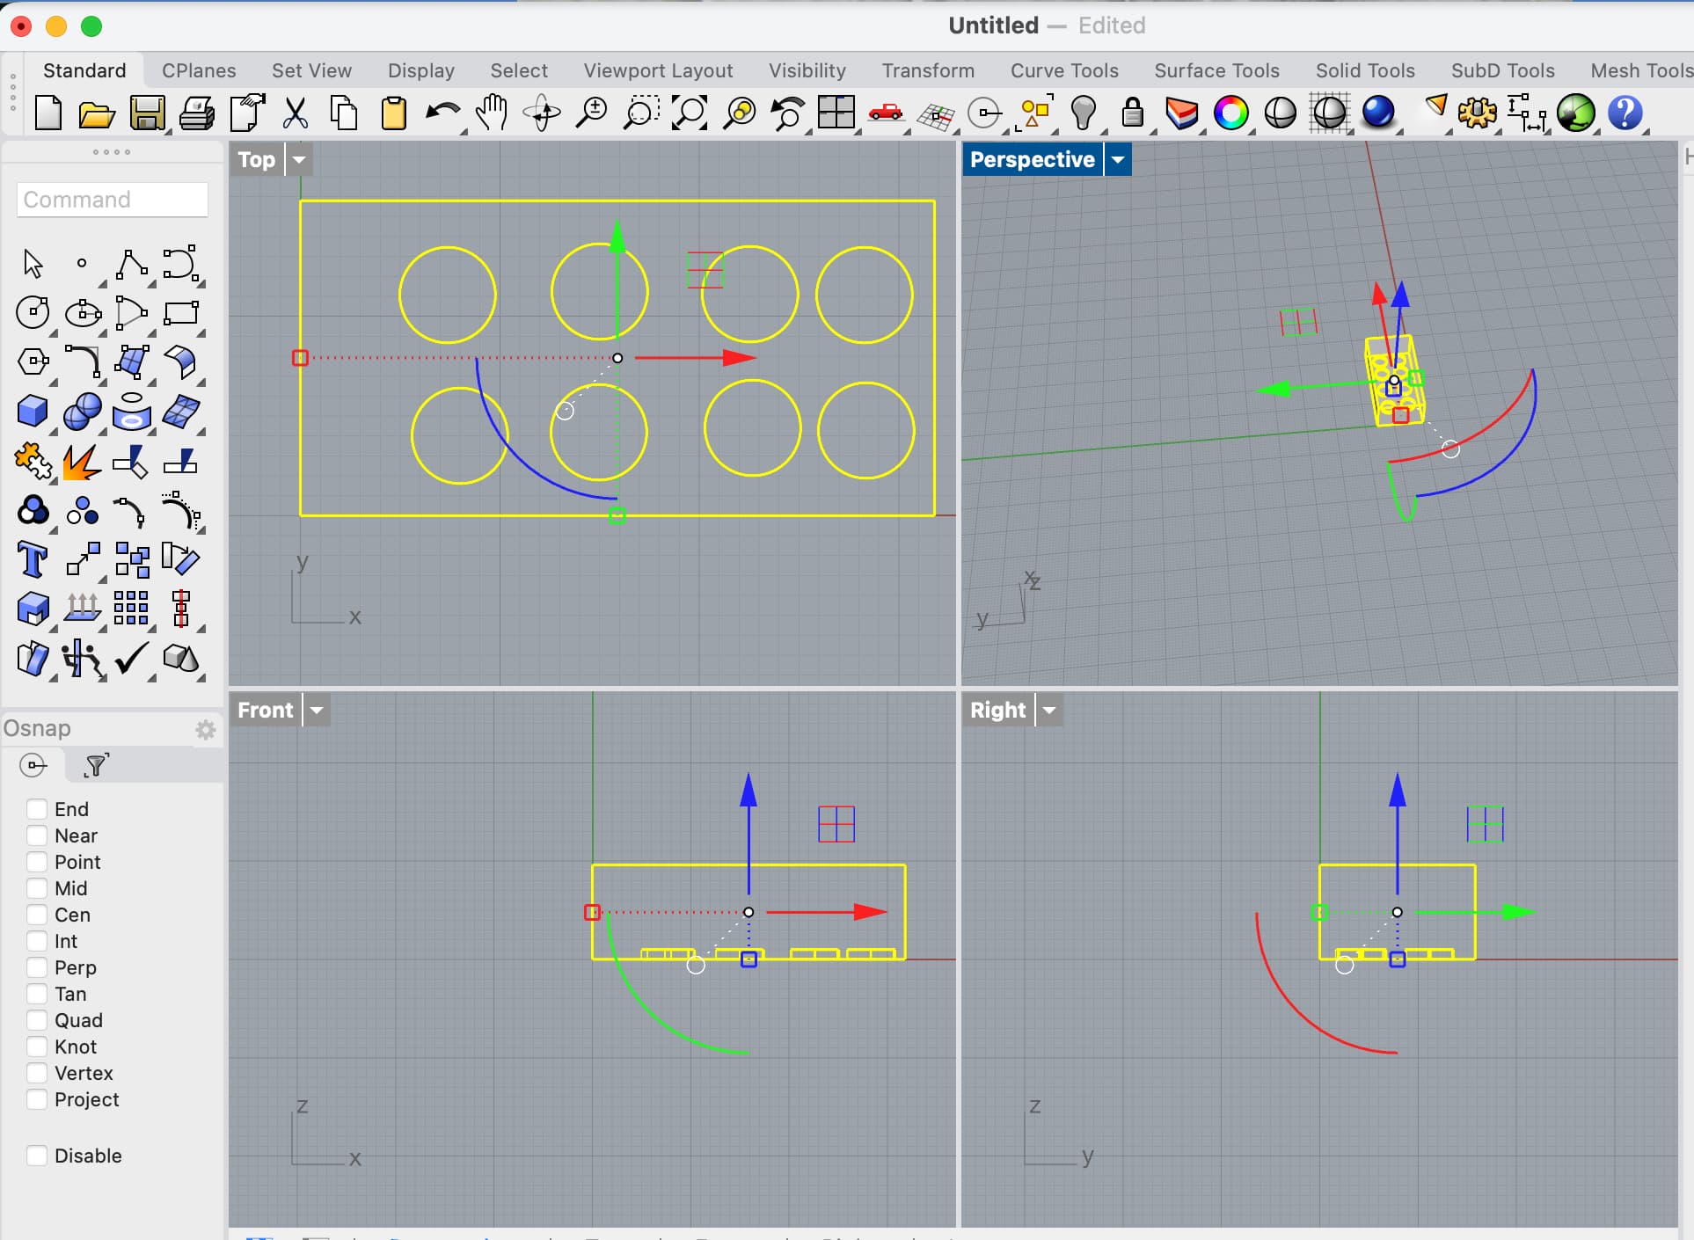This screenshot has width=1694, height=1240.
Task: Click the Save file icon
Action: tap(147, 113)
